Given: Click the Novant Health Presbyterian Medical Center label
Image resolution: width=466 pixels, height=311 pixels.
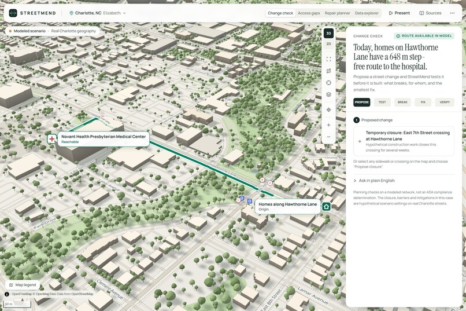Looking at the screenshot, I should [x=103, y=139].
